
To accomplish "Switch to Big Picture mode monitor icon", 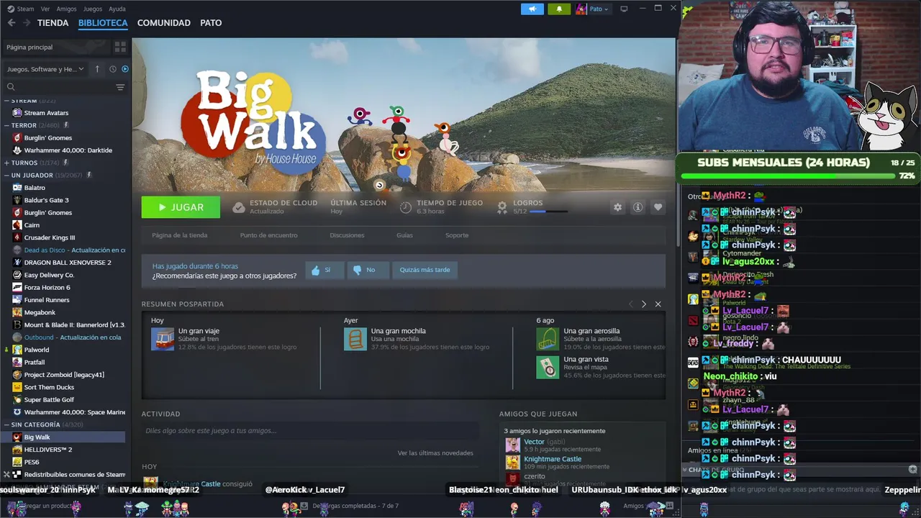I will [624, 9].
